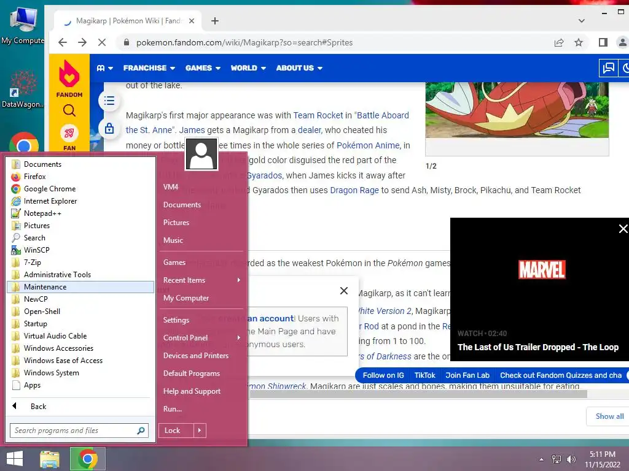Expand the ABOUT US dropdown menu
Screen dimensions: 629x471
click(299, 68)
